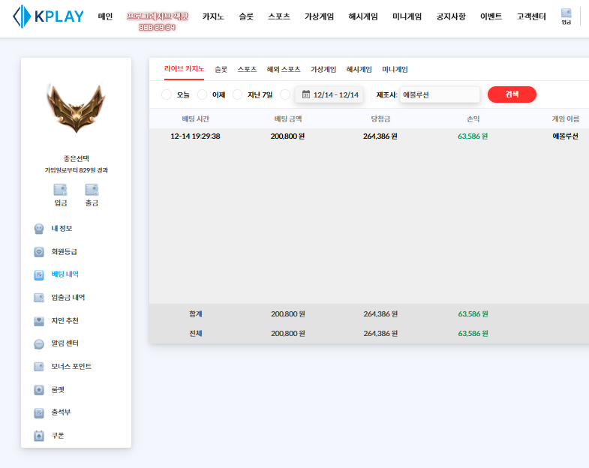Open 고객센터 in the top navigation
The height and width of the screenshot is (468, 589).
pyautogui.click(x=531, y=16)
